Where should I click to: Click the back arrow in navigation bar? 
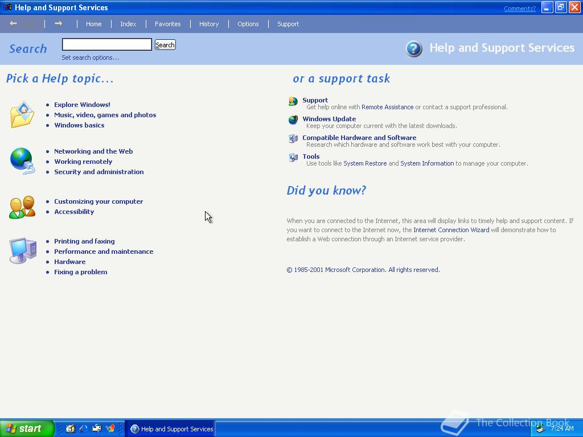(14, 24)
